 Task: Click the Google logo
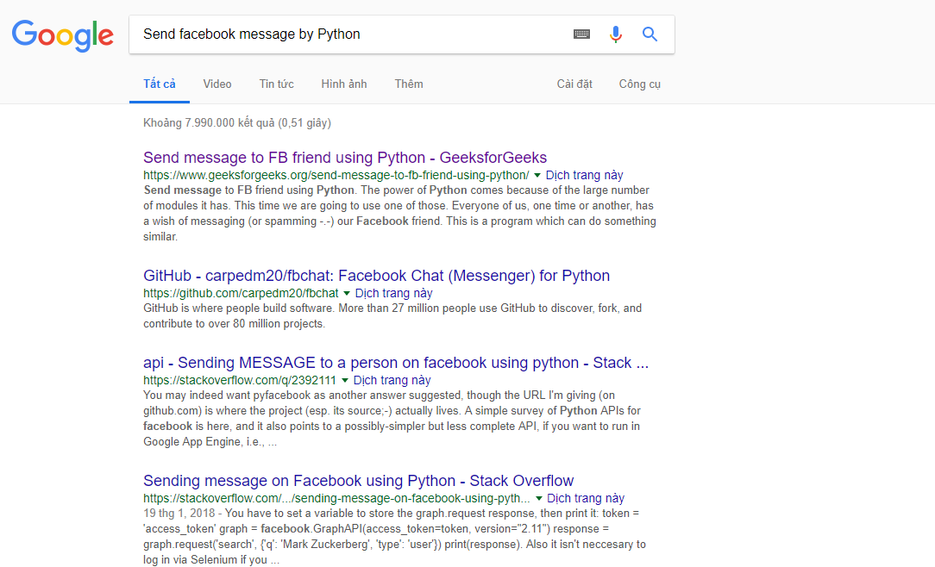[62, 35]
